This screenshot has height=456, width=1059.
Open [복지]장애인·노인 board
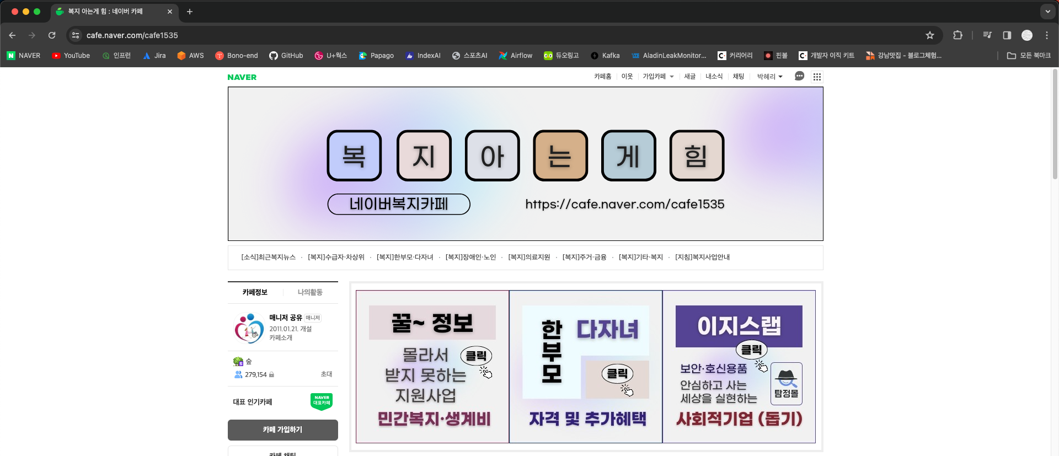pos(470,257)
